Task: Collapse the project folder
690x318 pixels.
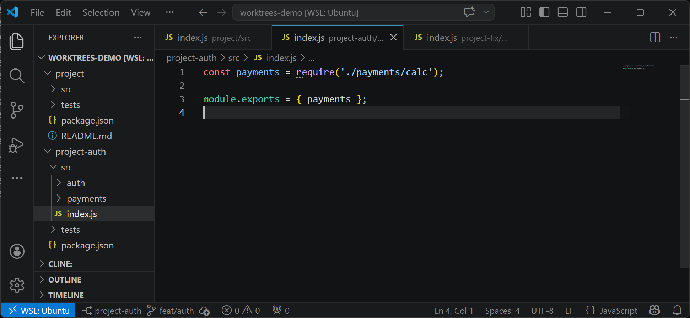Action: [94, 73]
